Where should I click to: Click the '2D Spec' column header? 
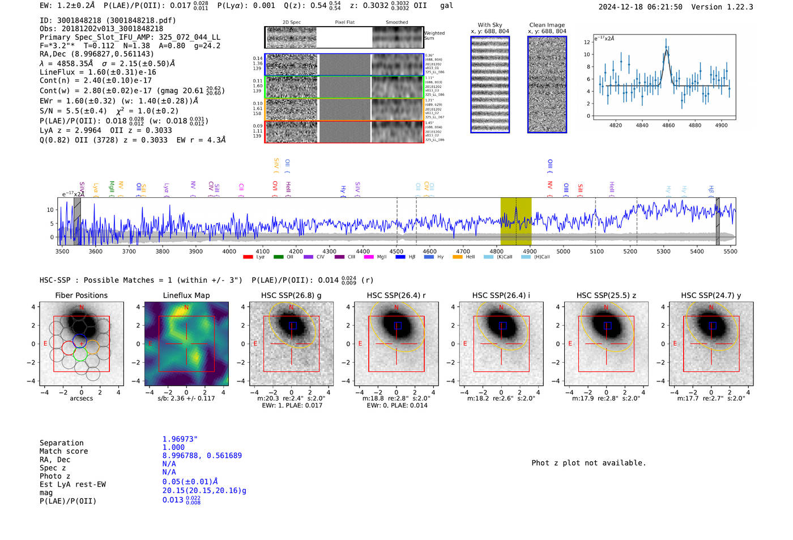pyautogui.click(x=292, y=23)
